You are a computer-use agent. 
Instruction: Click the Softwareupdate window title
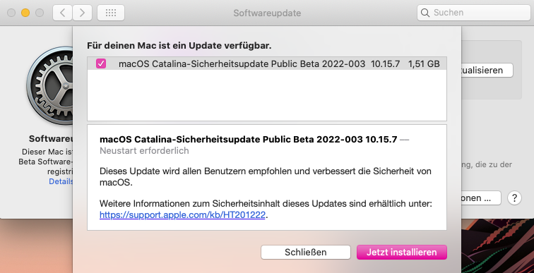(x=267, y=13)
